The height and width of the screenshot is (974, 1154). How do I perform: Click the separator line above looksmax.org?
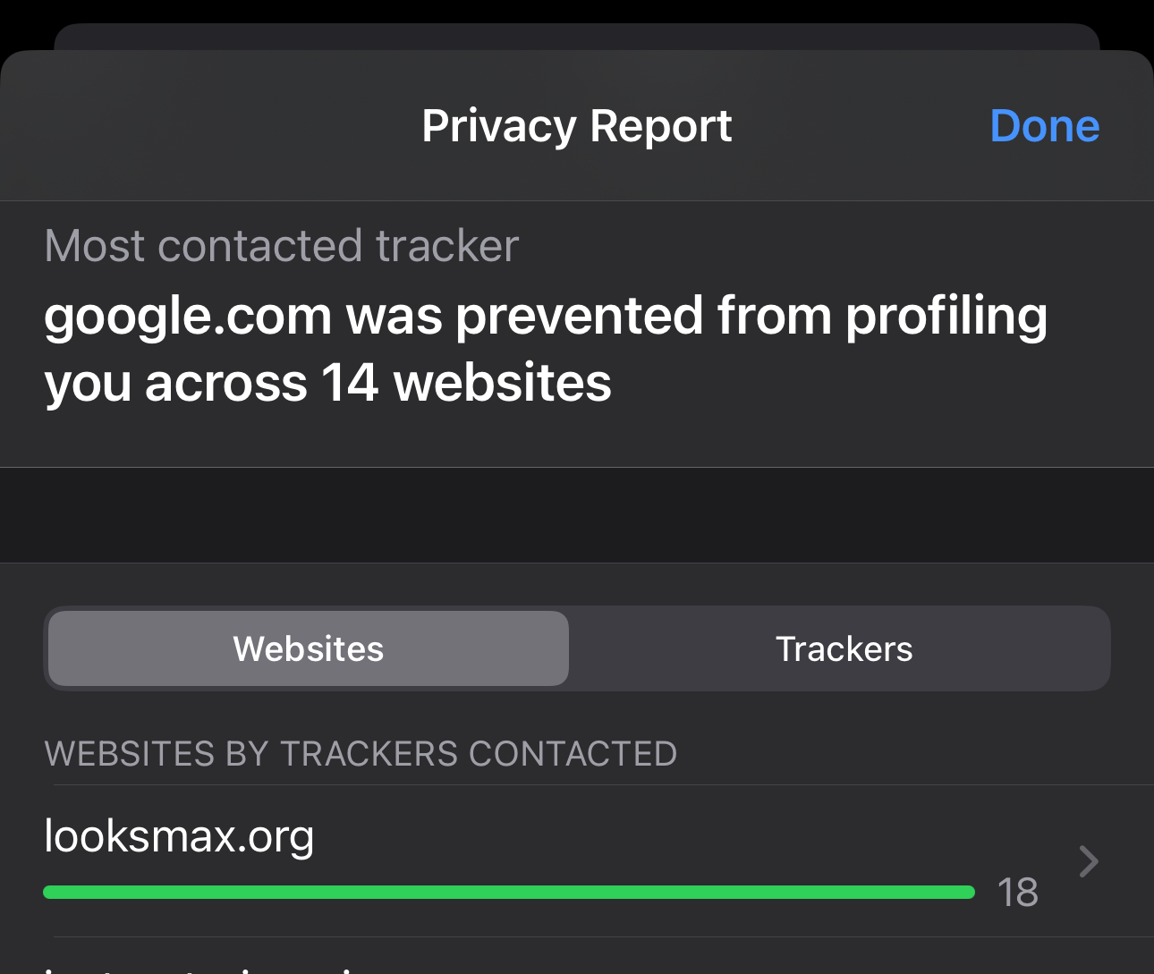click(604, 785)
